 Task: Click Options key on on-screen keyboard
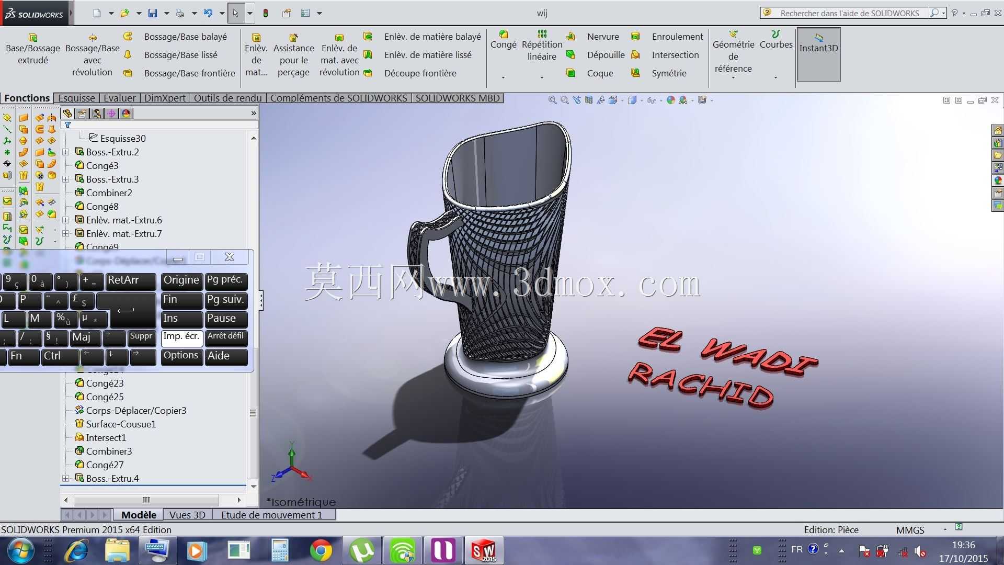181,357
